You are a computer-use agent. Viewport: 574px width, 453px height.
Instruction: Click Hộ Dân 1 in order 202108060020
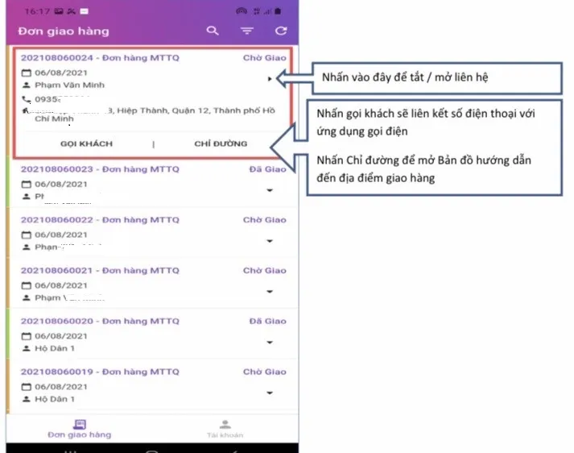pyautogui.click(x=55, y=348)
